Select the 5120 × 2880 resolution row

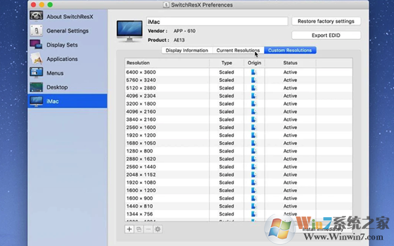pos(239,88)
